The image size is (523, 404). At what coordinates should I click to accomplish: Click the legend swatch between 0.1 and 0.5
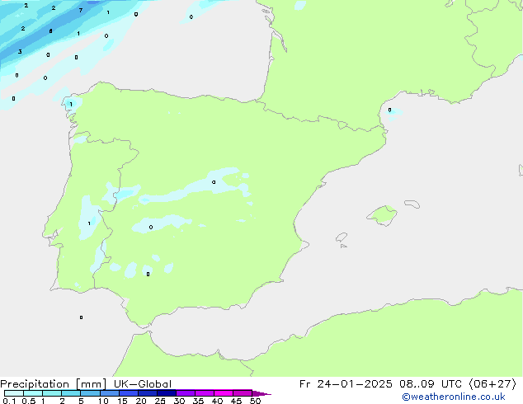pos(14,393)
